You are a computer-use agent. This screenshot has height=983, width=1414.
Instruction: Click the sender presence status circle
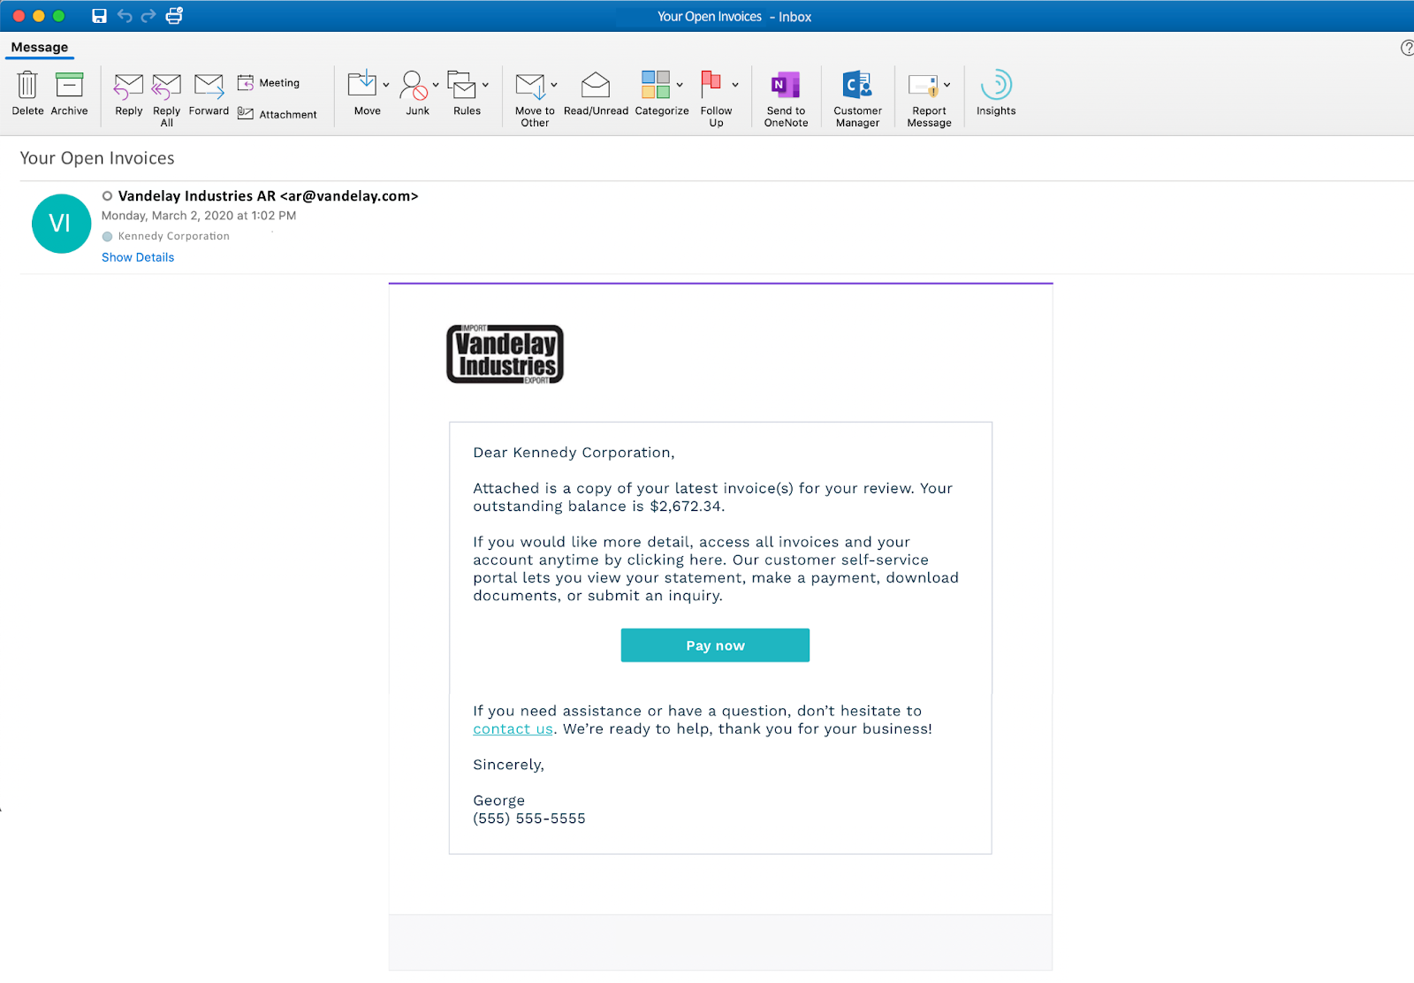pos(107,196)
